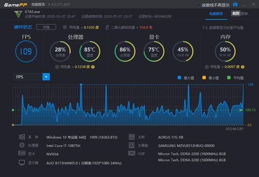Minimize the GamePP report window
The image size is (259, 177).
(245, 5)
